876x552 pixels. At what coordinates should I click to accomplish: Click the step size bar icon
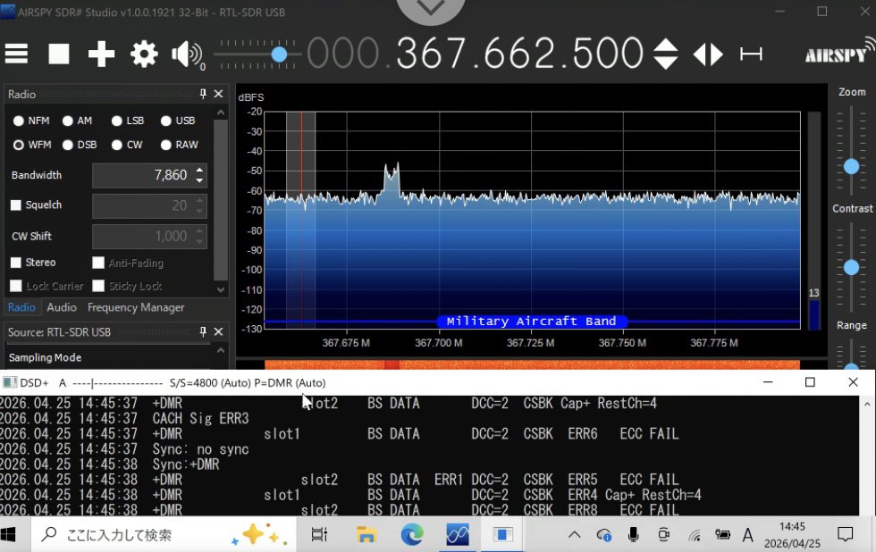click(x=751, y=54)
